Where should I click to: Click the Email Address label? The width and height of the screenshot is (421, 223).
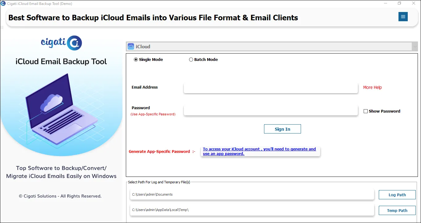click(x=145, y=87)
